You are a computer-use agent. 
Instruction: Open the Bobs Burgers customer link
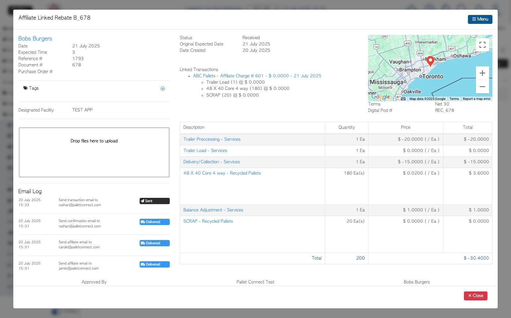tap(35, 39)
